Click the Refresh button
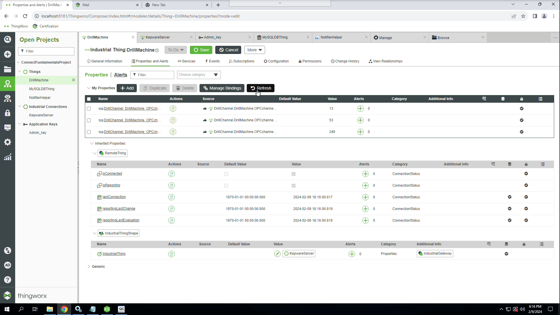 [x=260, y=88]
